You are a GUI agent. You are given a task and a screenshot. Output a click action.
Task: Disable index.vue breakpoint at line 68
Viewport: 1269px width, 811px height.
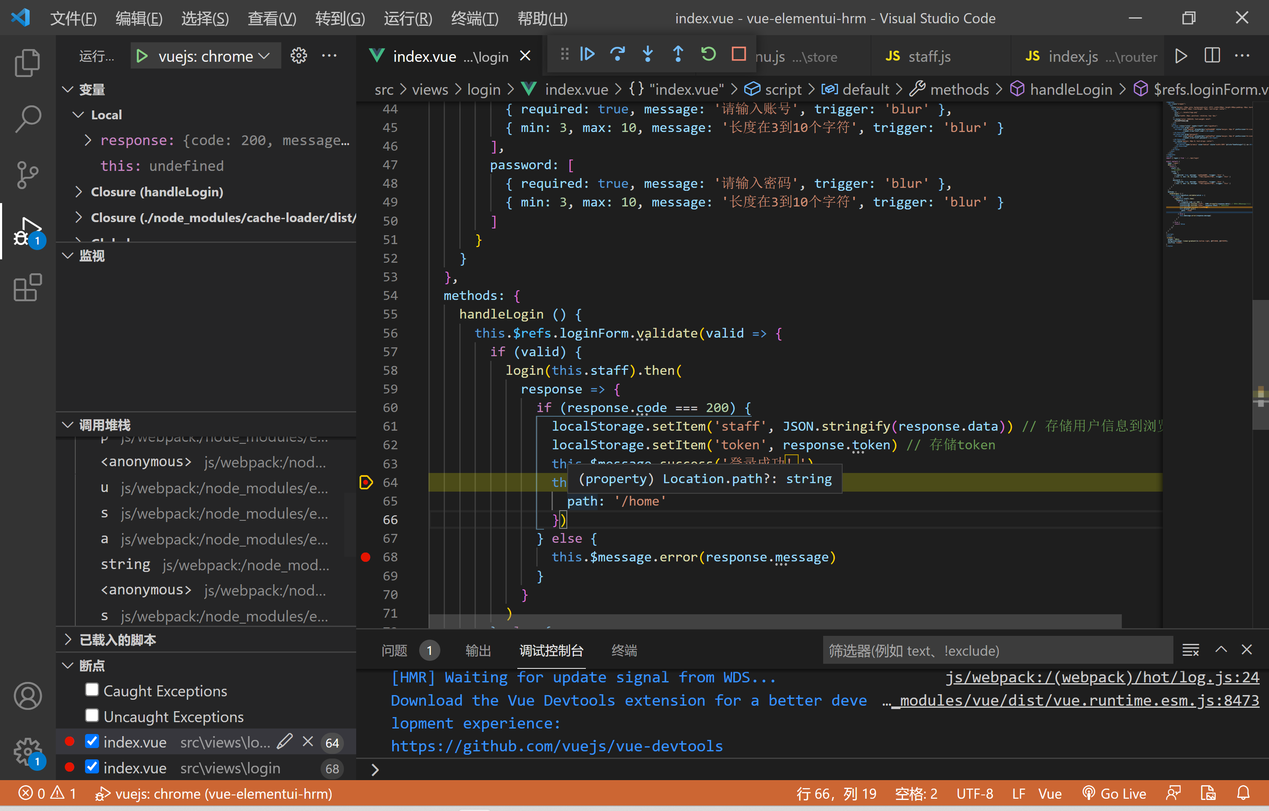click(92, 767)
